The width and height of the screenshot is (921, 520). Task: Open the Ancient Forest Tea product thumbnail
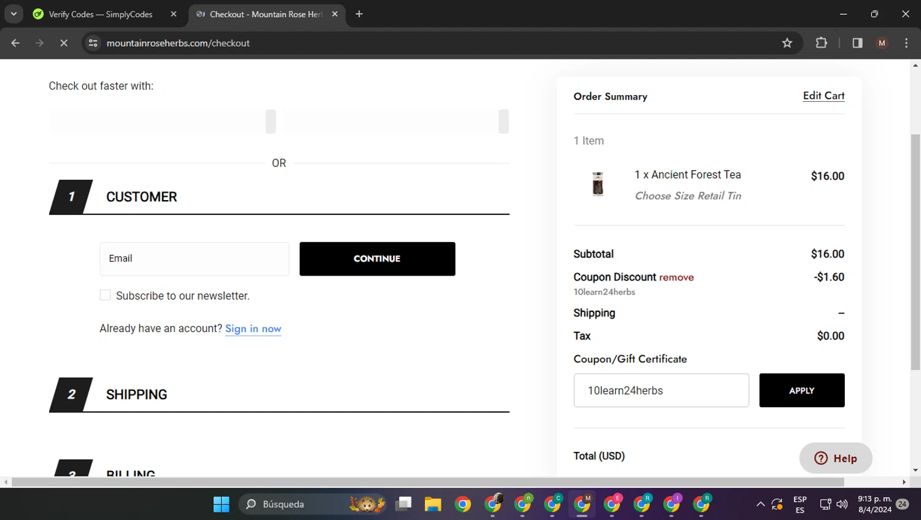(x=597, y=184)
